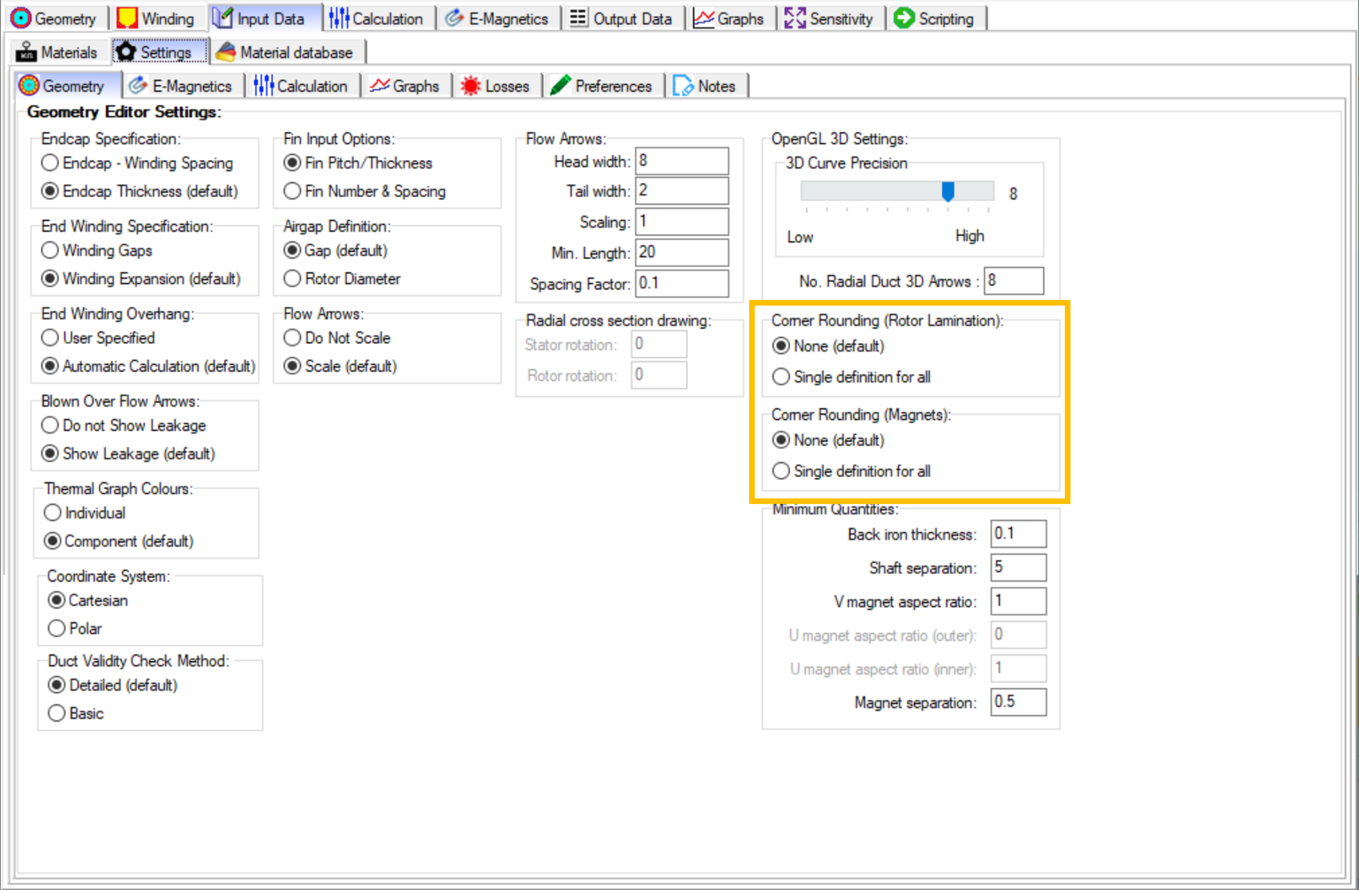The width and height of the screenshot is (1359, 890).
Task: Select Fin Number & Spacing option
Action: pos(293,191)
